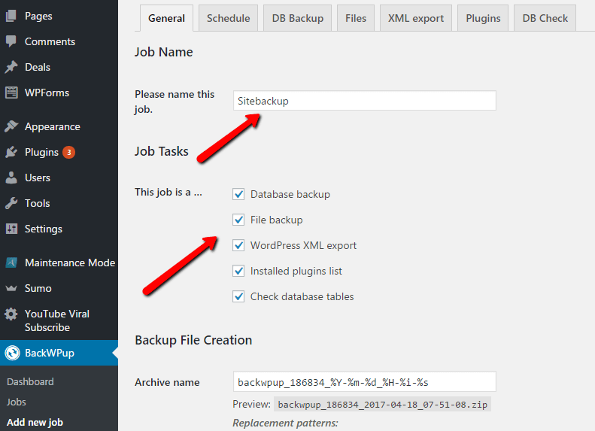Click the Maintenance Mode icon
Image resolution: width=595 pixels, height=431 pixels.
coord(11,263)
